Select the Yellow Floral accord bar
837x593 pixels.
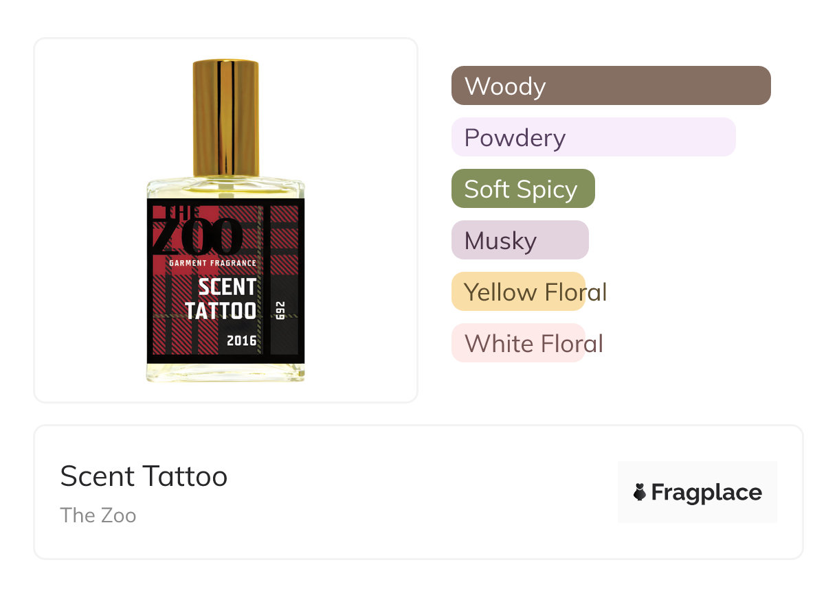pos(518,292)
